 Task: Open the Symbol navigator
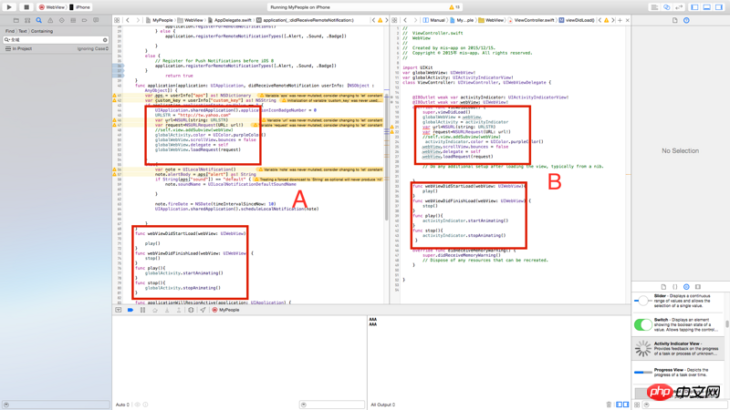pos(27,20)
